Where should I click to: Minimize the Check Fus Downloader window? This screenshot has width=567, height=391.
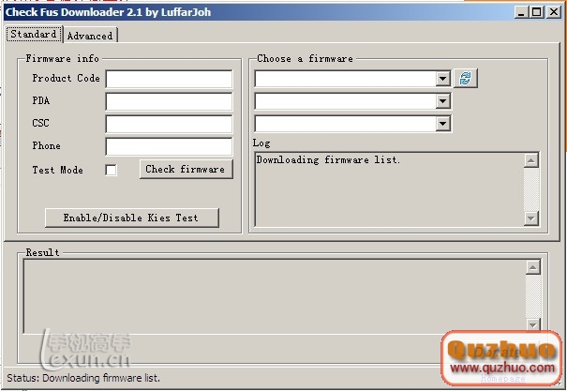[x=521, y=12]
